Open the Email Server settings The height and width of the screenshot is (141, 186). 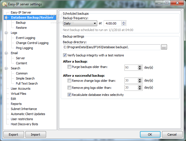click(x=20, y=58)
